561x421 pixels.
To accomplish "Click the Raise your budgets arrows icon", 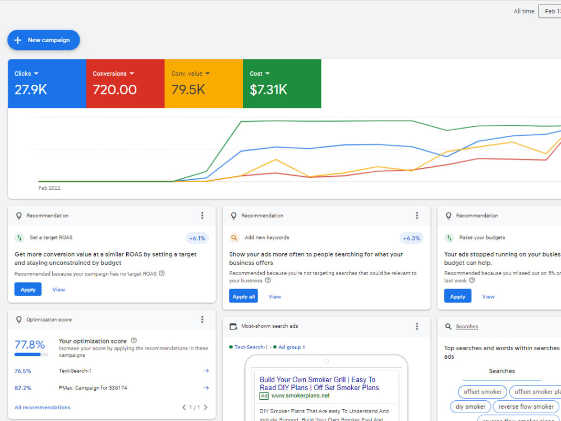I will tap(449, 237).
